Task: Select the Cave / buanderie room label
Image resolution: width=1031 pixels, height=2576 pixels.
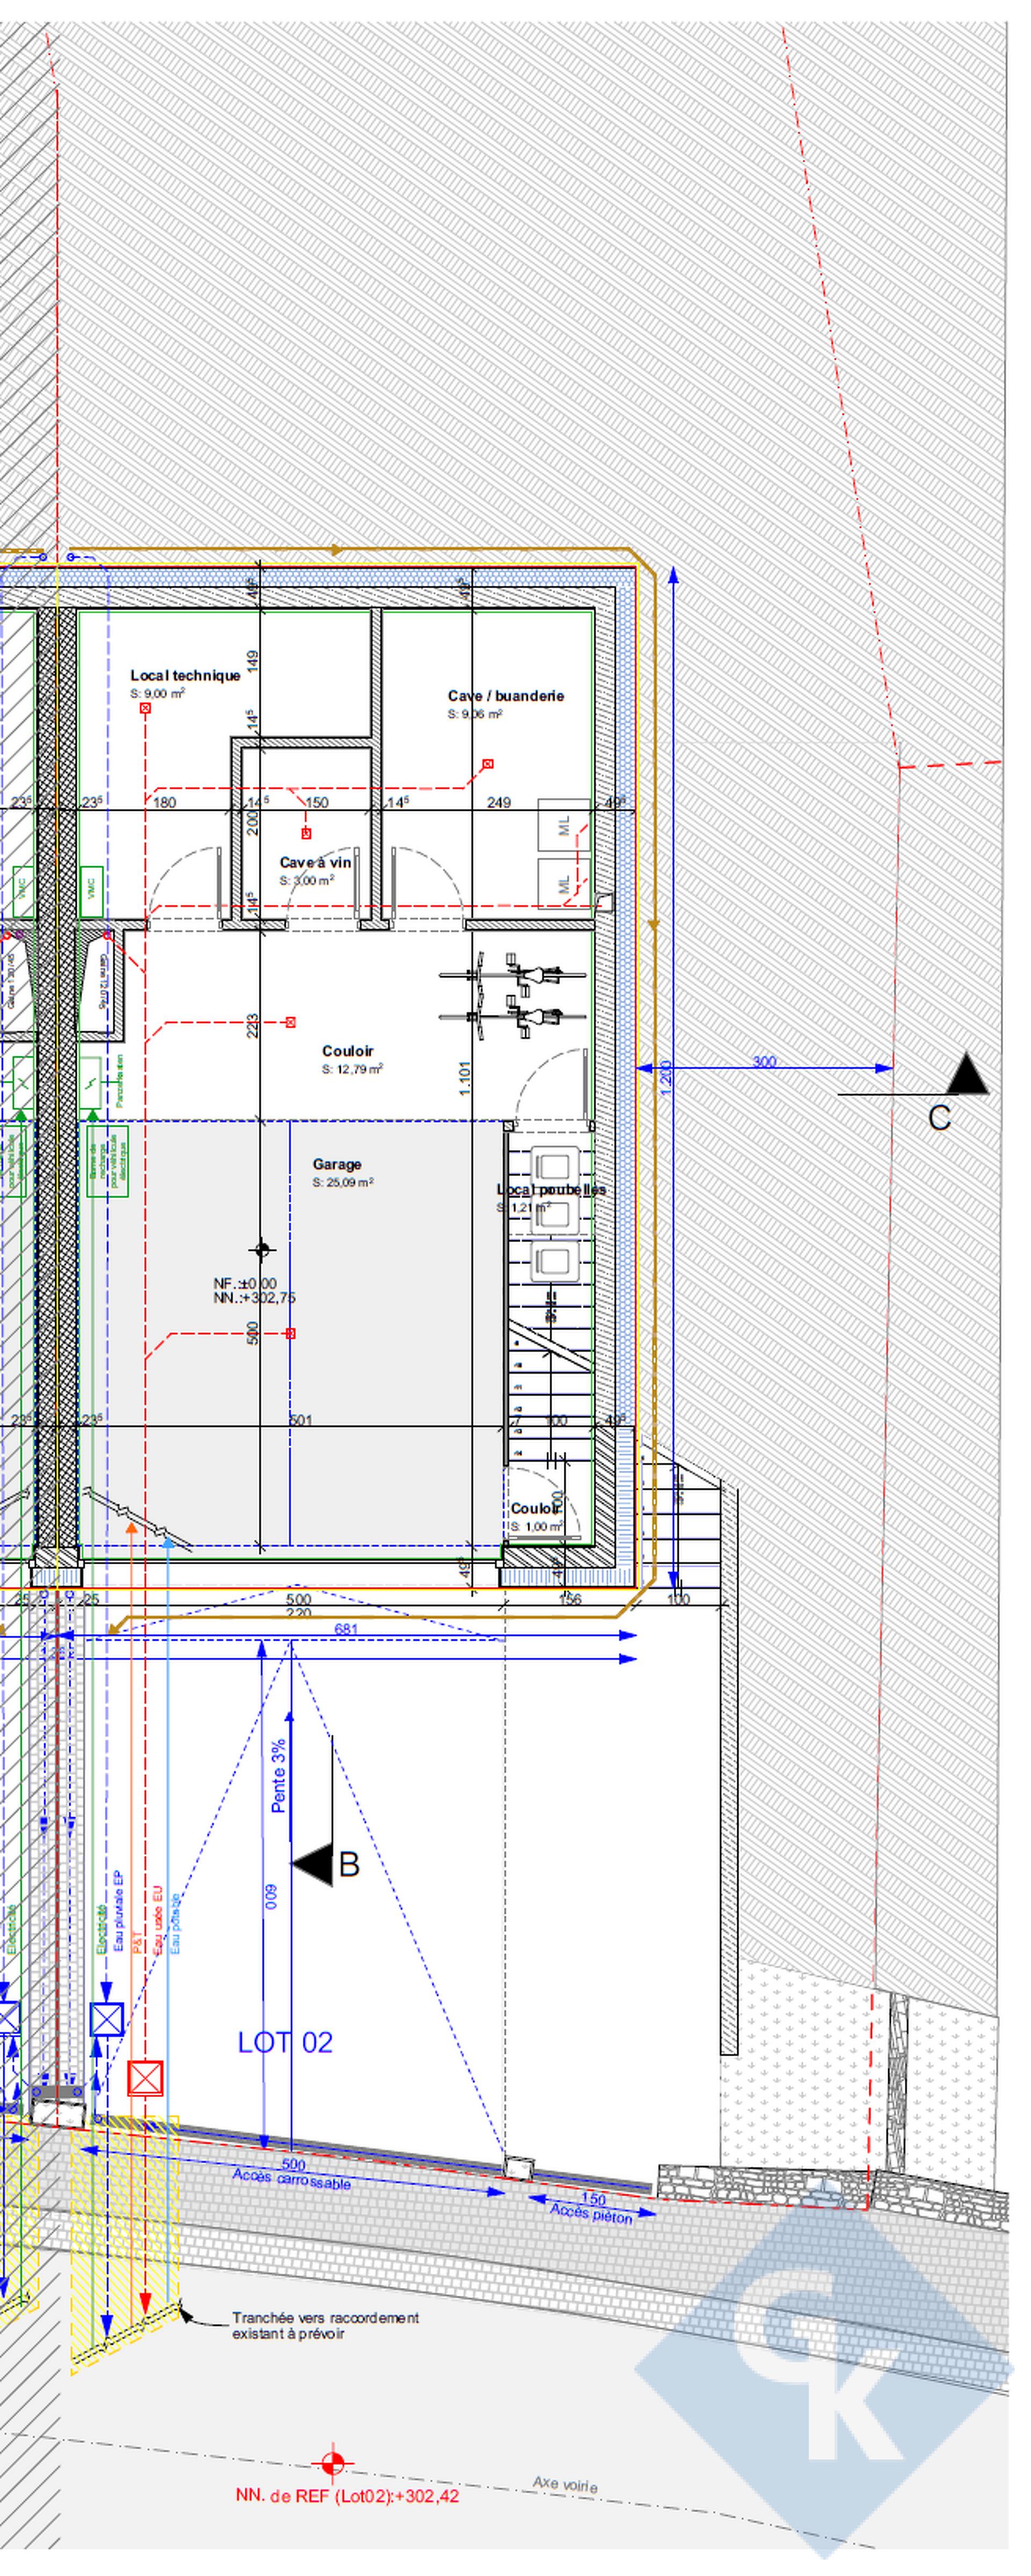Action: tap(505, 696)
